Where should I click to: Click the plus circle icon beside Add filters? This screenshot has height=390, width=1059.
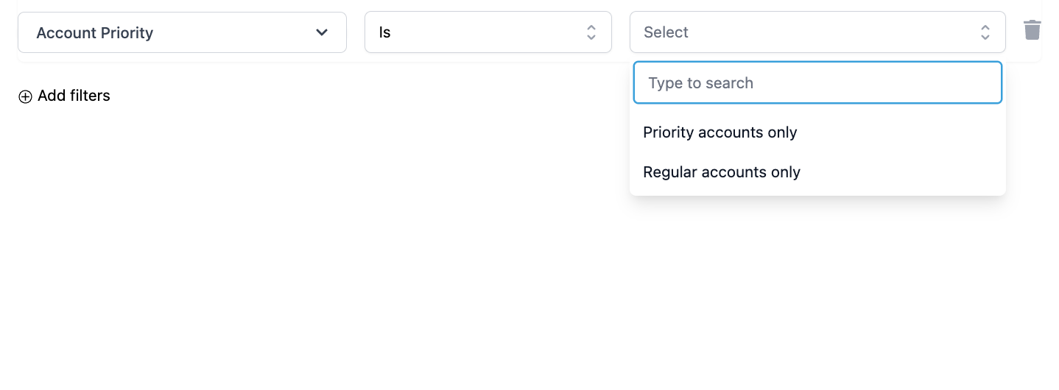click(25, 96)
